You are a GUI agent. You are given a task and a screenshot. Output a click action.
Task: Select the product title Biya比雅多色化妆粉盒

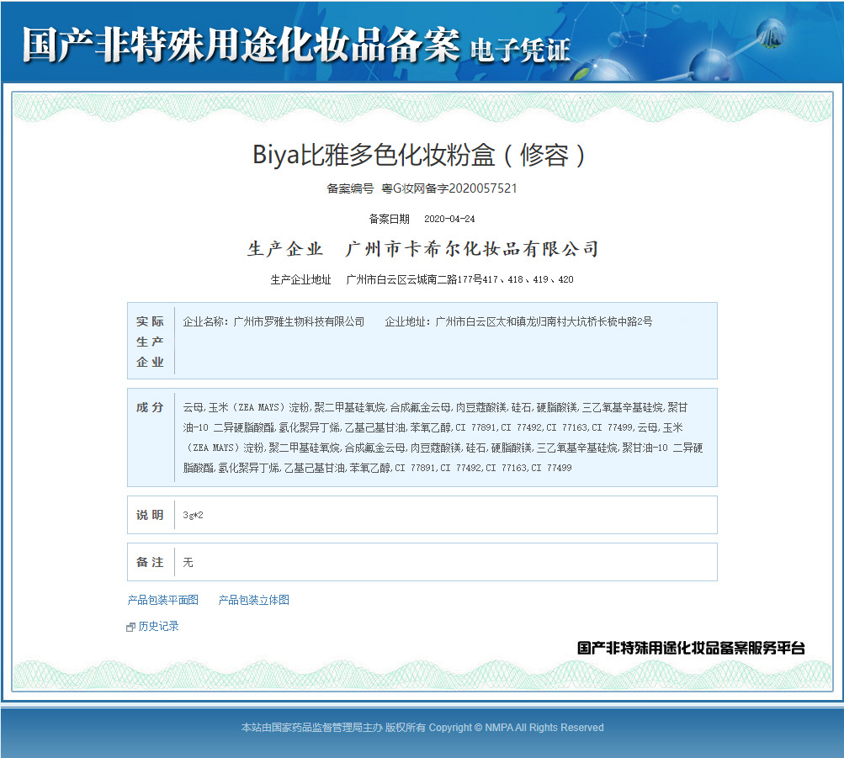421,155
